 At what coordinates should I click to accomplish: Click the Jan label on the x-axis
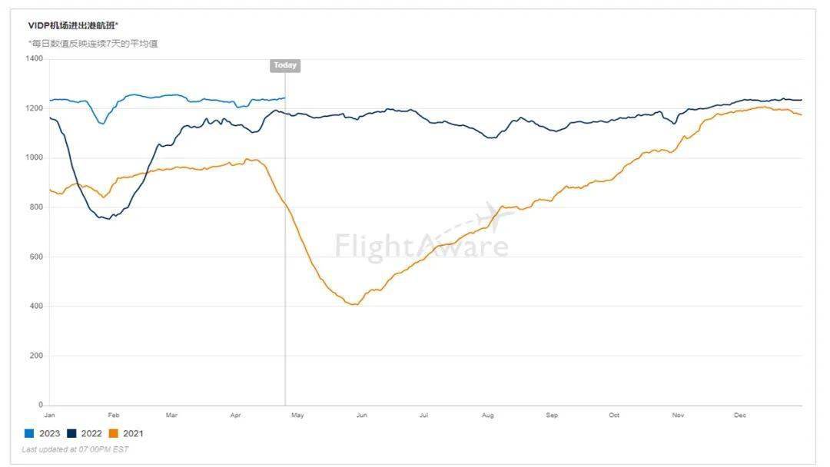point(50,415)
